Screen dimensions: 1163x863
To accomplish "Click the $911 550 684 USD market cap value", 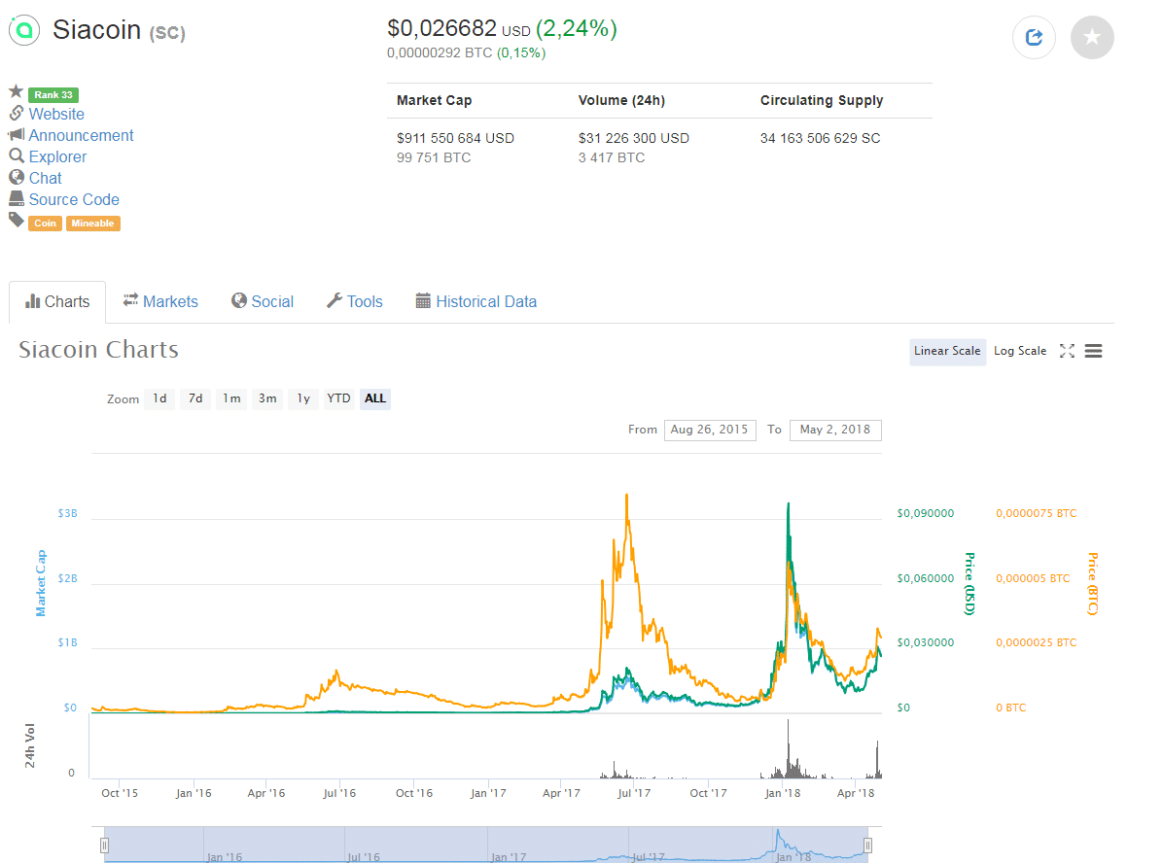I will coord(455,139).
